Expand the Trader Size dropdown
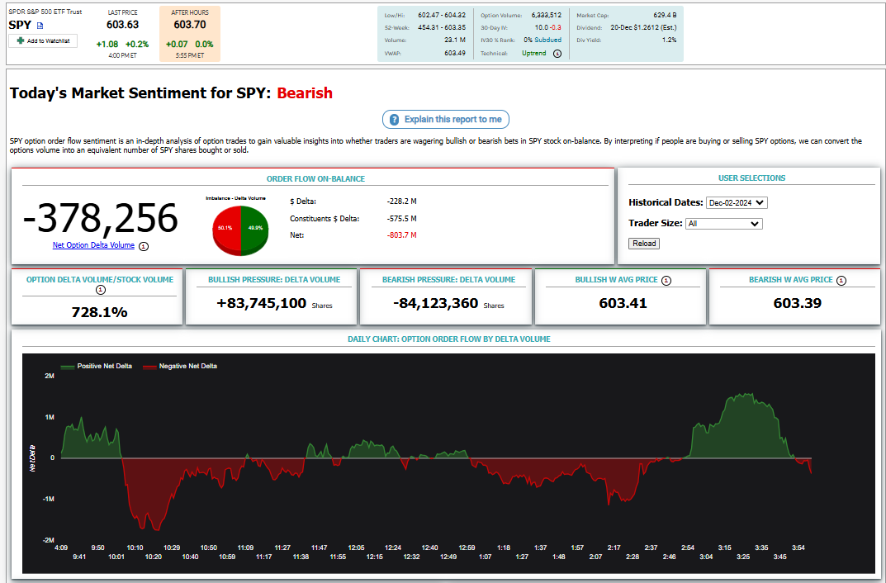 (724, 224)
